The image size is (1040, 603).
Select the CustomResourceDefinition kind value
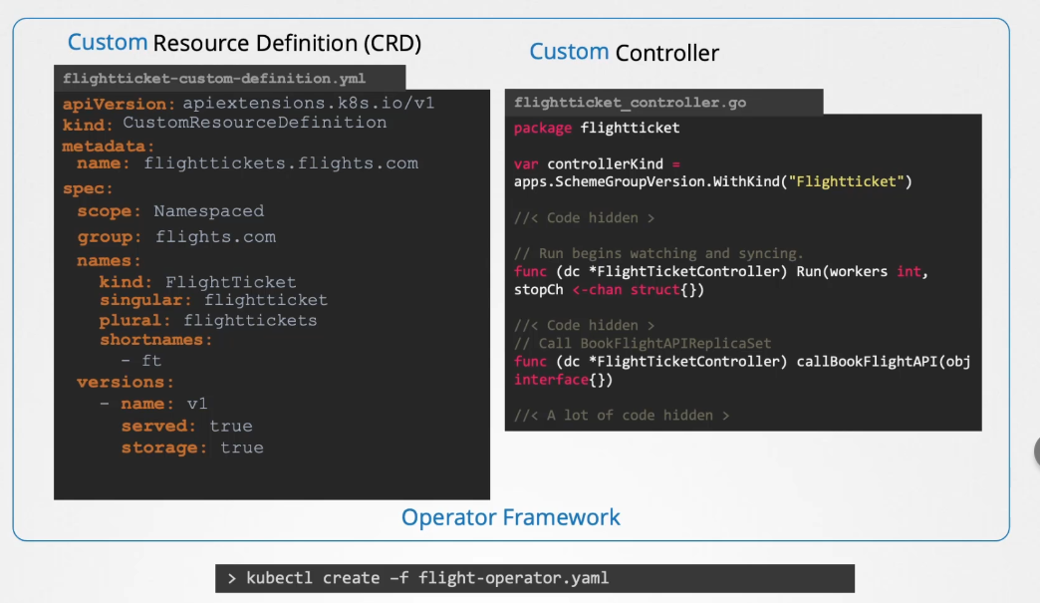[x=254, y=123]
